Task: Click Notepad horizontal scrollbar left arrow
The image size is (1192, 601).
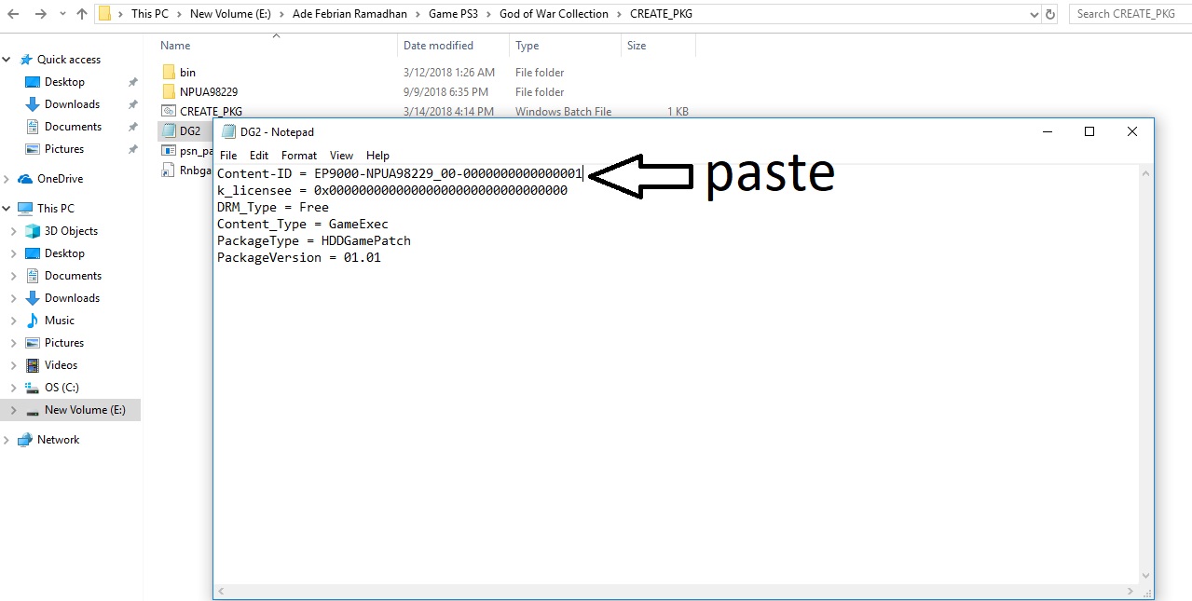Action: tap(221, 592)
